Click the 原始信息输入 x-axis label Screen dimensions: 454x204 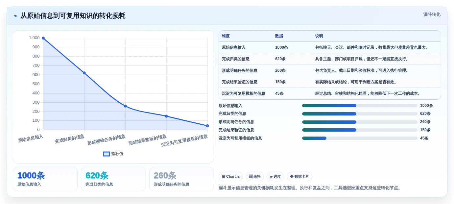click(31, 139)
